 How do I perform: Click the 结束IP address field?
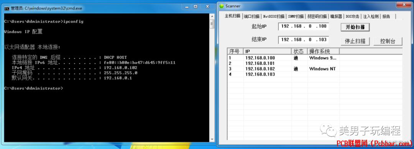click(x=303, y=40)
